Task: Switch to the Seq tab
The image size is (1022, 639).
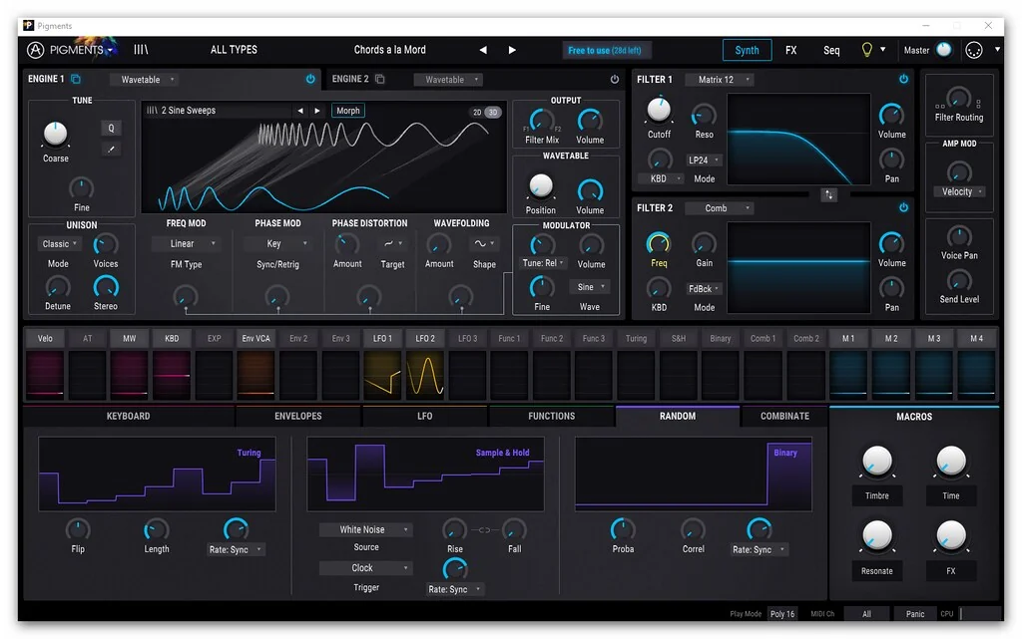Action: click(831, 50)
